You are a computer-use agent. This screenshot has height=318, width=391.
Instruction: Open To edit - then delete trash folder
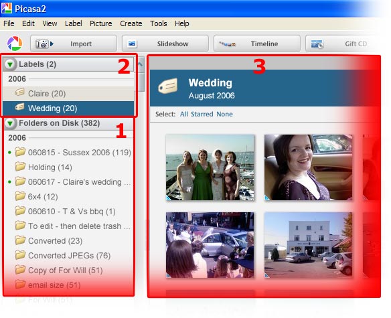(x=79, y=226)
